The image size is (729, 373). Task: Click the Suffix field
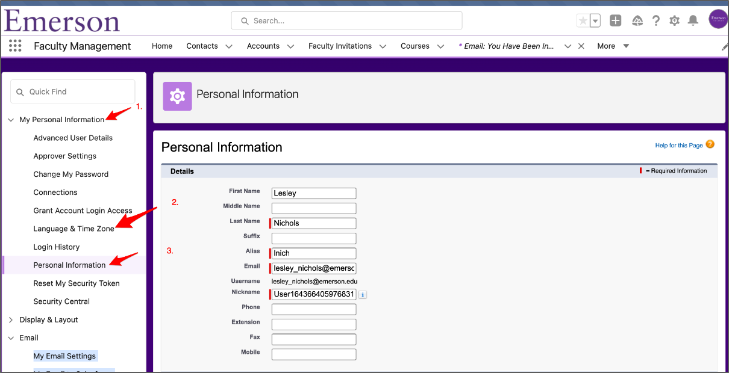[x=314, y=238]
